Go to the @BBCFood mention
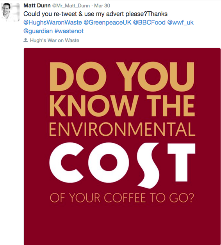 [149, 22]
